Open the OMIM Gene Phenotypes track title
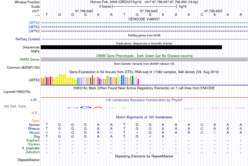 point(144,56)
